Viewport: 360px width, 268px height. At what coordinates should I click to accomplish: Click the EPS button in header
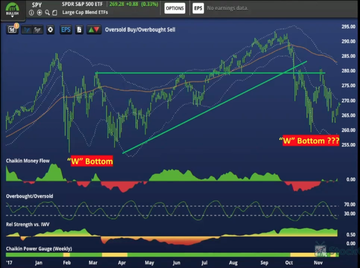pos(198,8)
